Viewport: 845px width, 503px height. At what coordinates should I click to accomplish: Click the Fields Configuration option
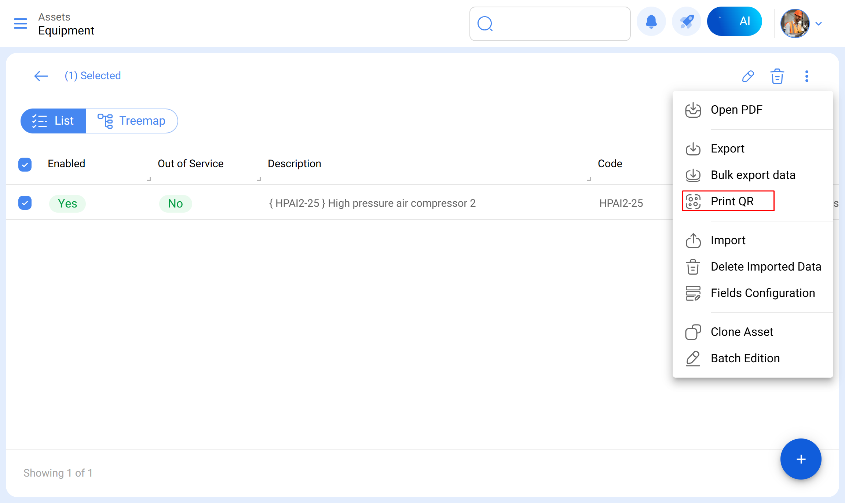(762, 293)
